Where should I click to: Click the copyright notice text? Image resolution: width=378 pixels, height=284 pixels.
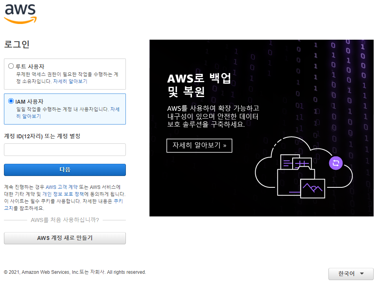(x=75, y=272)
